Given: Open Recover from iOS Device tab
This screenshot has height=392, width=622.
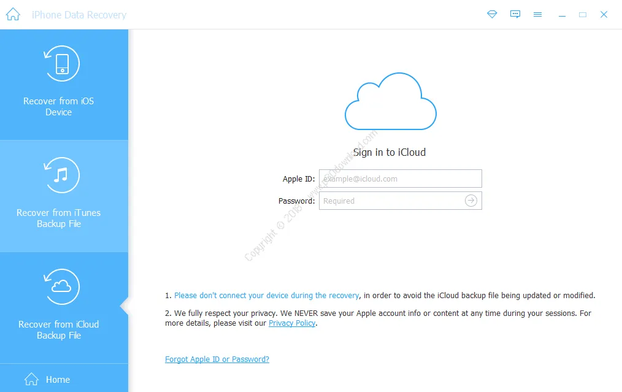Looking at the screenshot, I should (64, 85).
